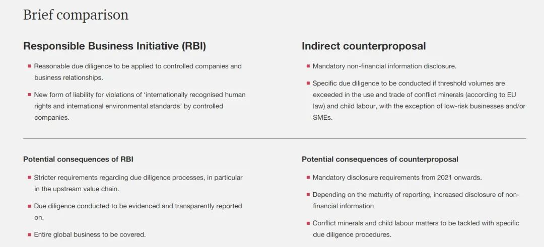Click the bullet before 'Stricter requirements regarding due diligence'
The image size is (544, 247).
click(x=29, y=178)
